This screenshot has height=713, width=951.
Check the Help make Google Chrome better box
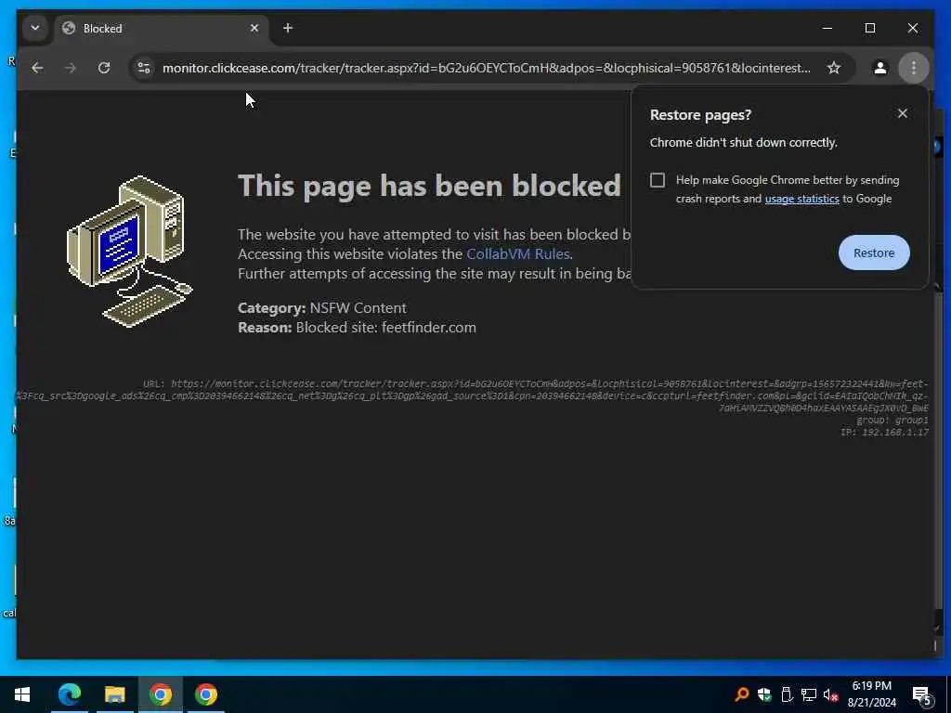pos(658,180)
